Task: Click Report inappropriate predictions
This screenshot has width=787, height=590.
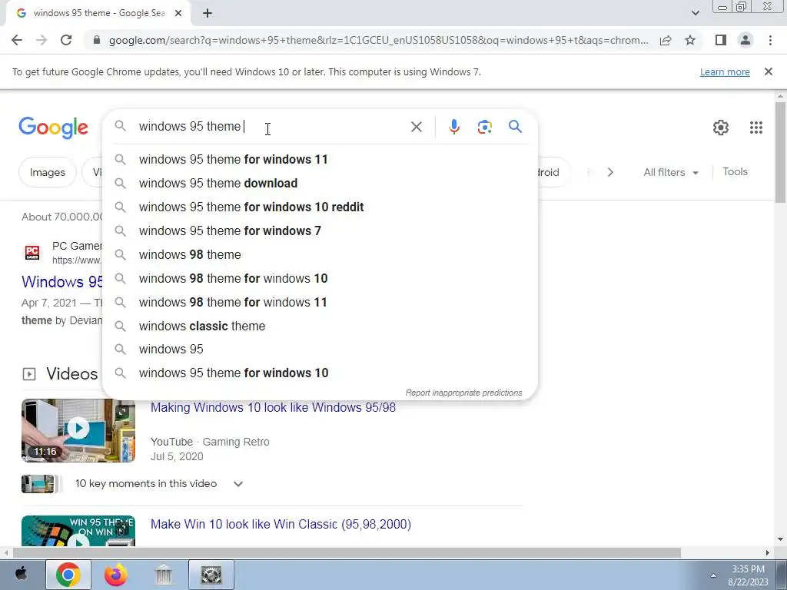Action: pos(463,393)
